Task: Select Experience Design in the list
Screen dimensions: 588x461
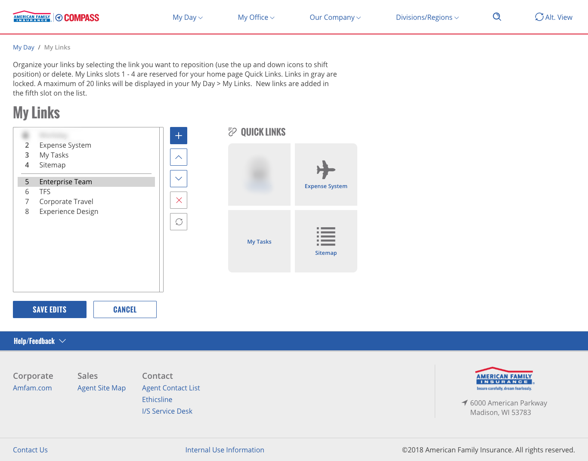Action: 86,211
